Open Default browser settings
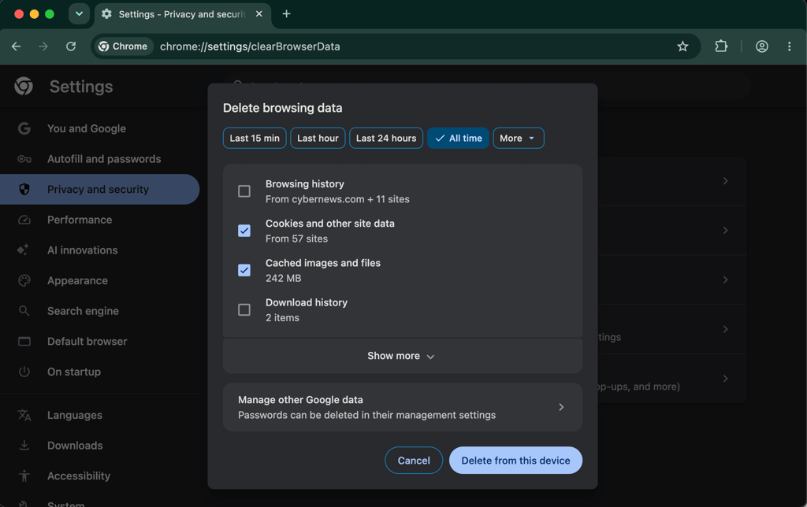 (x=100, y=341)
